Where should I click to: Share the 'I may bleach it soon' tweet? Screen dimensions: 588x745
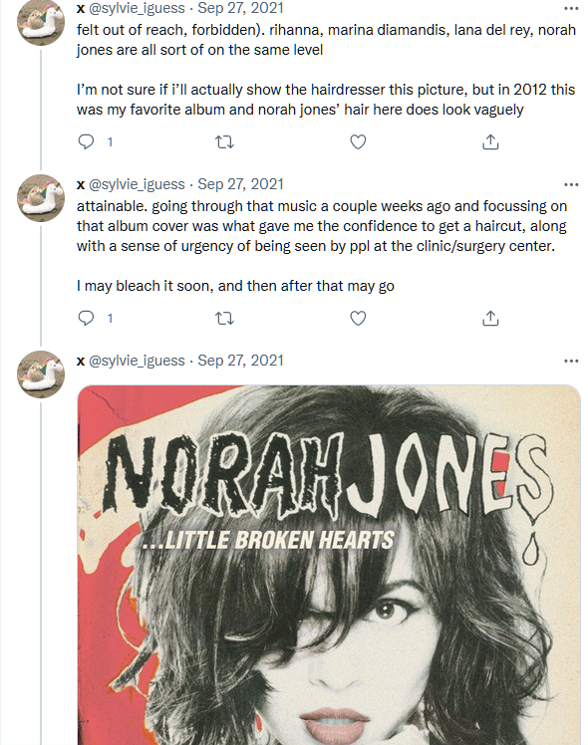490,318
